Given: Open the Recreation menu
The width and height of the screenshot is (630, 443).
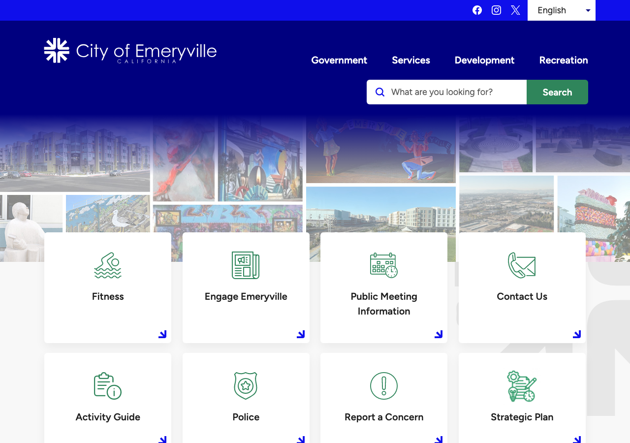Looking at the screenshot, I should click(x=564, y=60).
